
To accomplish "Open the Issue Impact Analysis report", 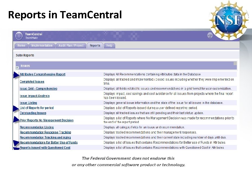I will 34,96.
